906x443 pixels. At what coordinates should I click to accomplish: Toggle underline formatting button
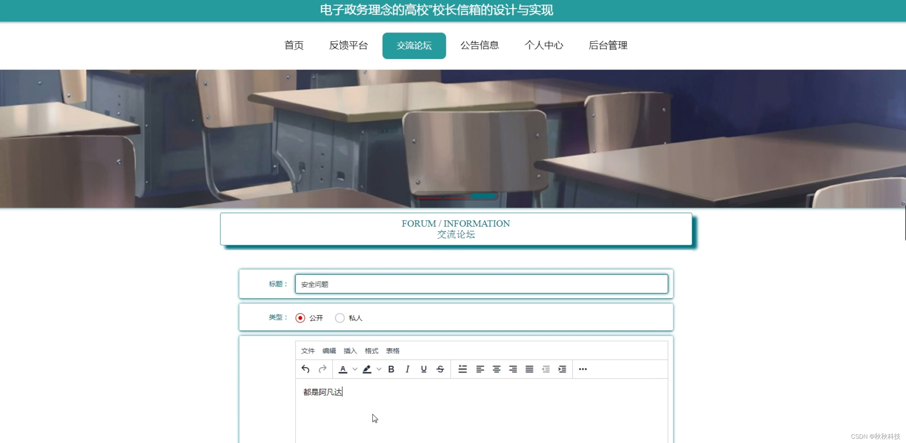coord(424,369)
